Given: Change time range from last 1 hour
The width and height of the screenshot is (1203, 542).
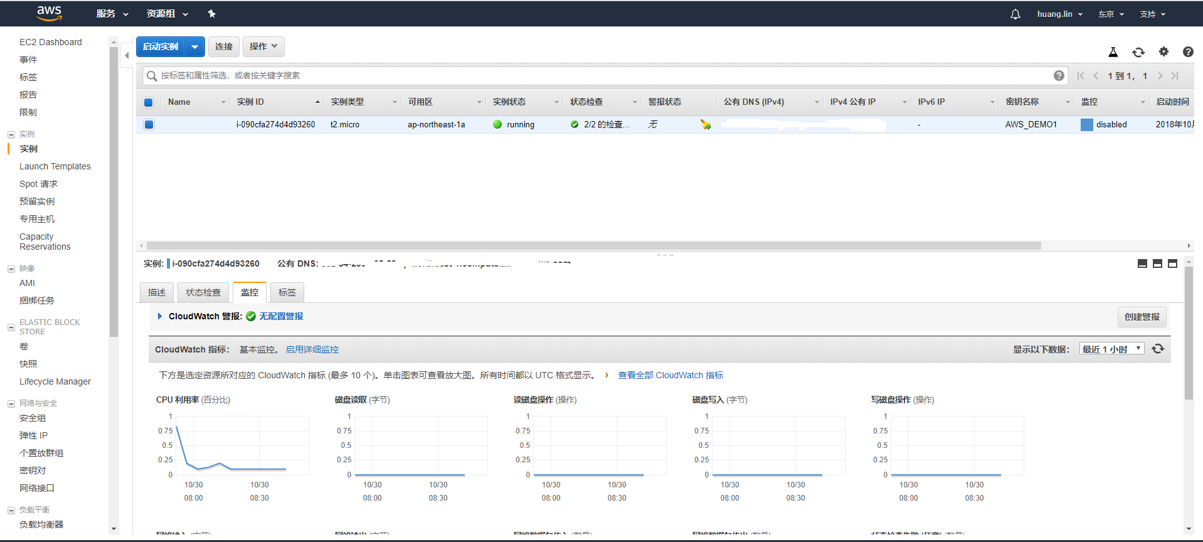Looking at the screenshot, I should tap(1111, 349).
